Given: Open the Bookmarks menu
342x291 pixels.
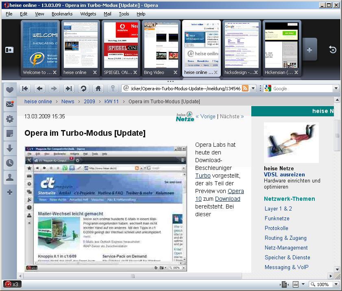Looking at the screenshot, I should click(62, 14).
